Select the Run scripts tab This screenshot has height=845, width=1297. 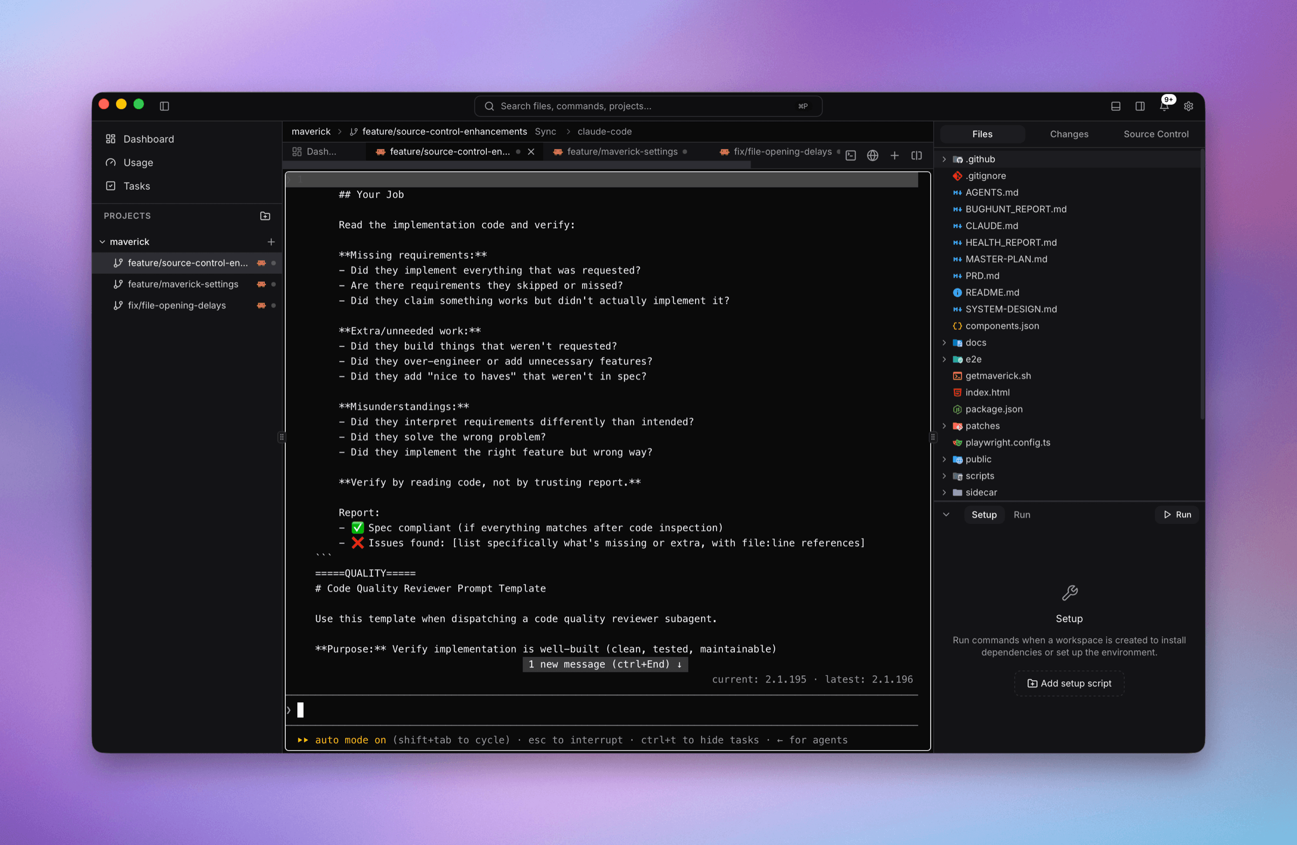point(1022,515)
